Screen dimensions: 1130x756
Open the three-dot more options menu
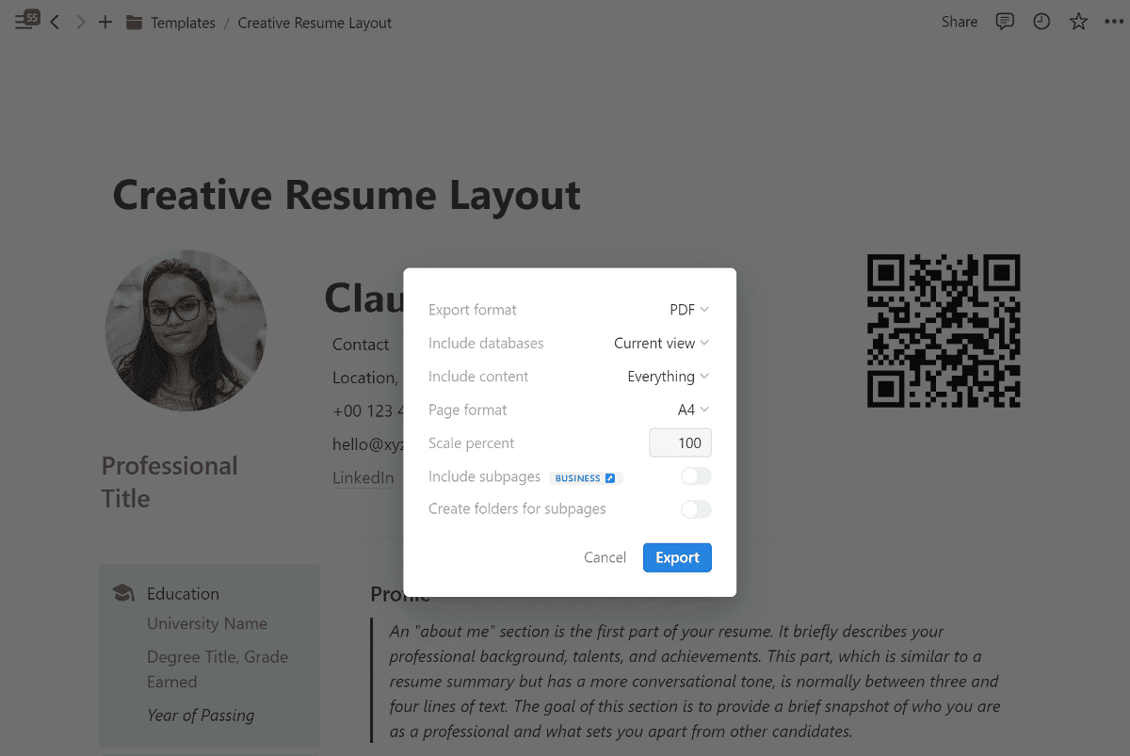1113,22
